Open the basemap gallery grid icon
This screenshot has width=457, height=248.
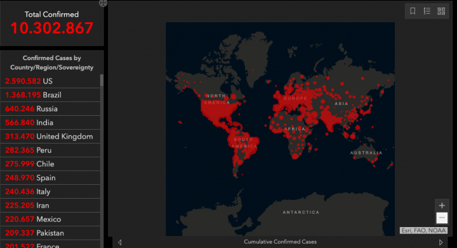pyautogui.click(x=441, y=11)
